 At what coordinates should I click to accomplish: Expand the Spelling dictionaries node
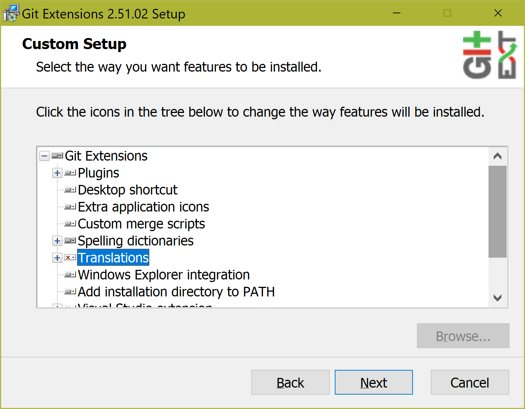point(57,240)
